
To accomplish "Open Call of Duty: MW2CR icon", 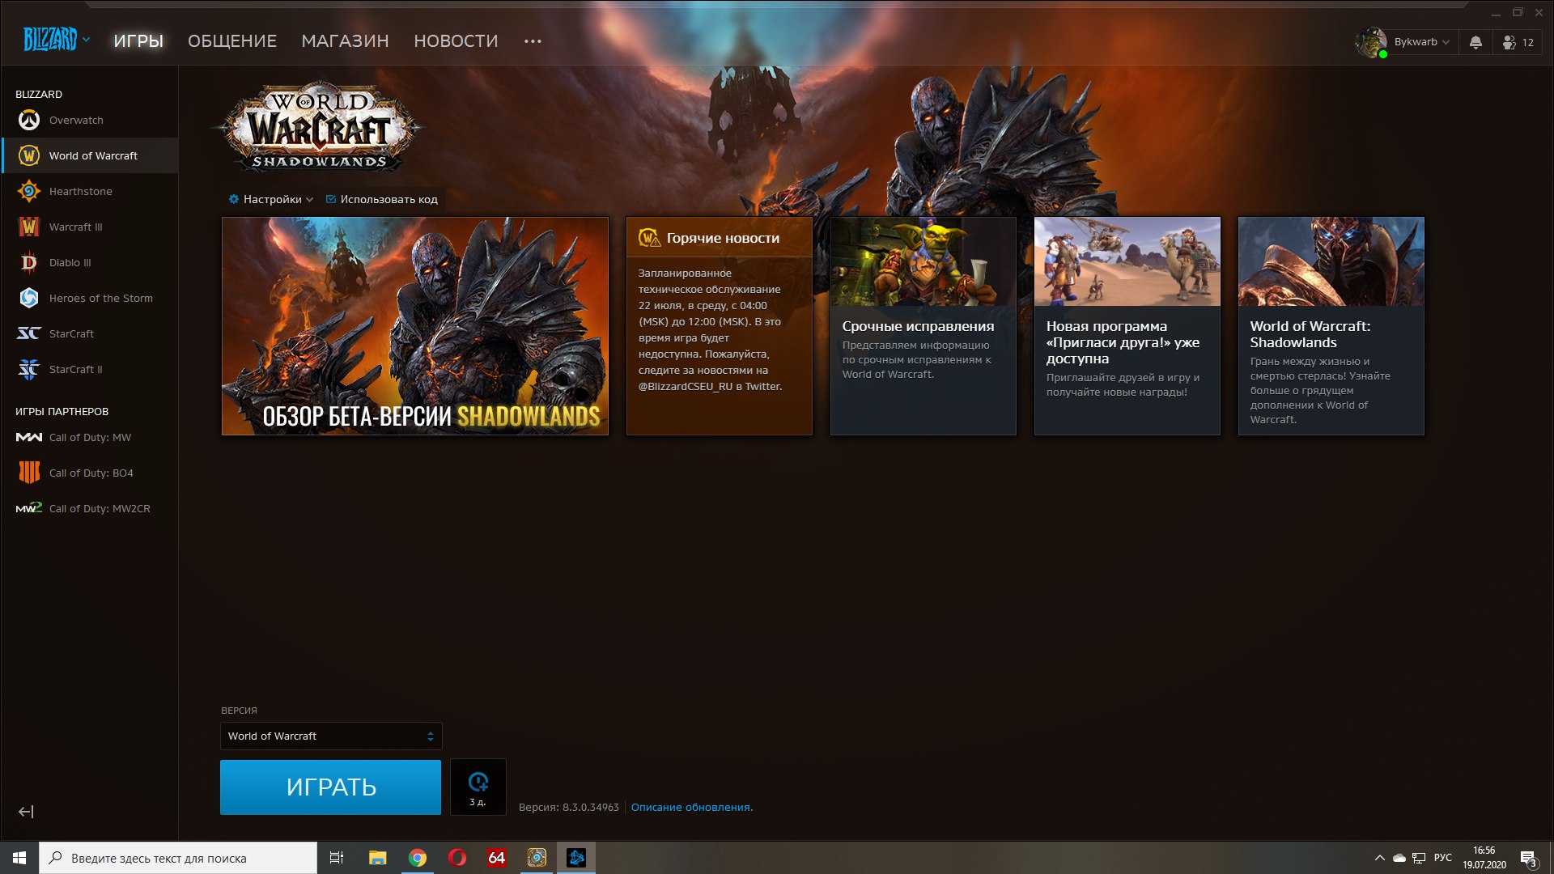I will [x=29, y=508].
